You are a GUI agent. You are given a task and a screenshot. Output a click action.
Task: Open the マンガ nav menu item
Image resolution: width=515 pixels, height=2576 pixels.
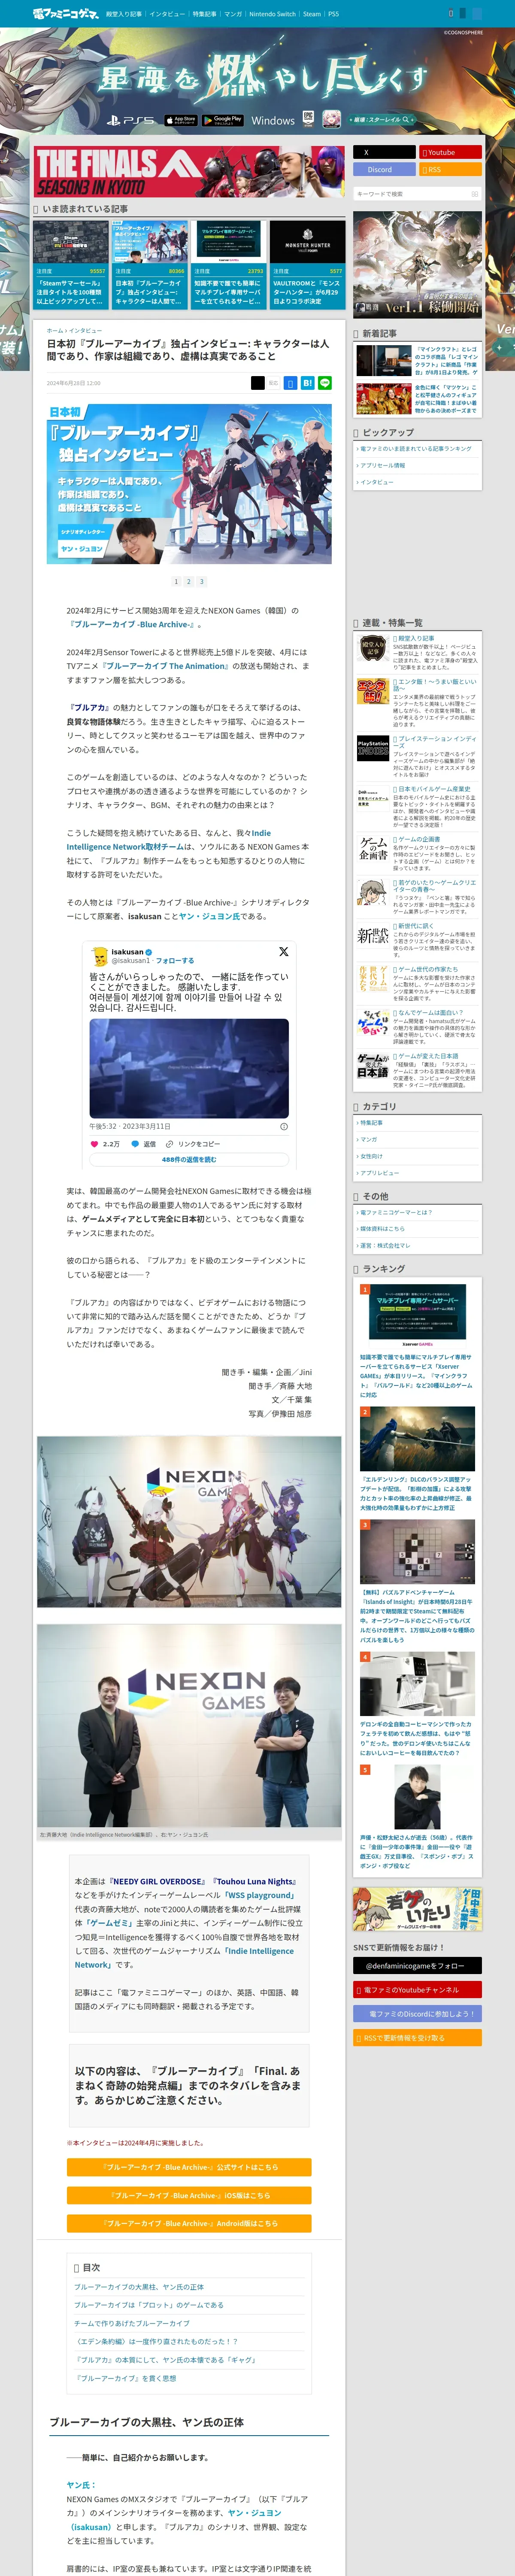(233, 14)
